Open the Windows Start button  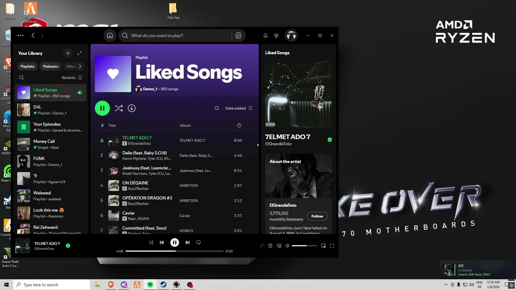6,285
